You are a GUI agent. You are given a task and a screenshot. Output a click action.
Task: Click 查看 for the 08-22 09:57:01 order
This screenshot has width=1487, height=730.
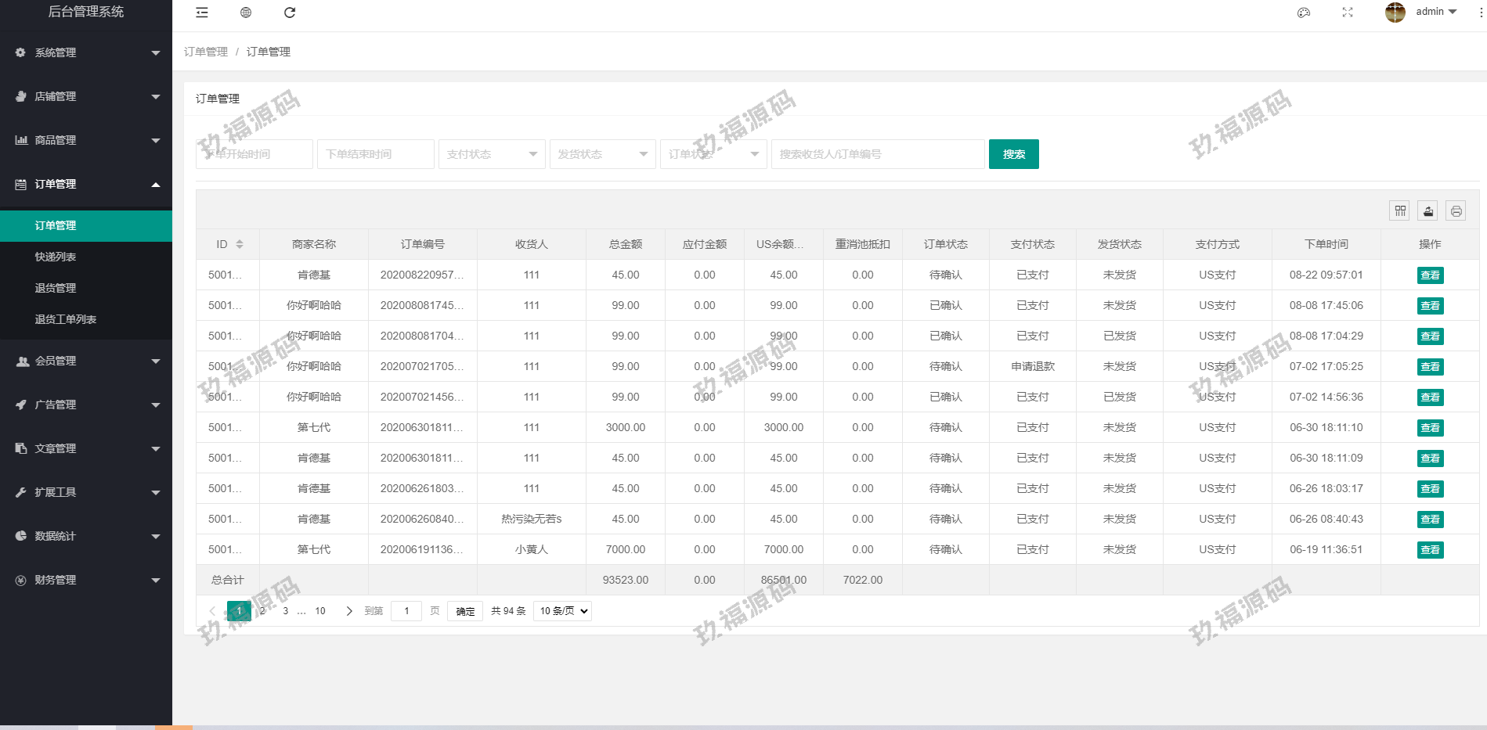[1430, 275]
